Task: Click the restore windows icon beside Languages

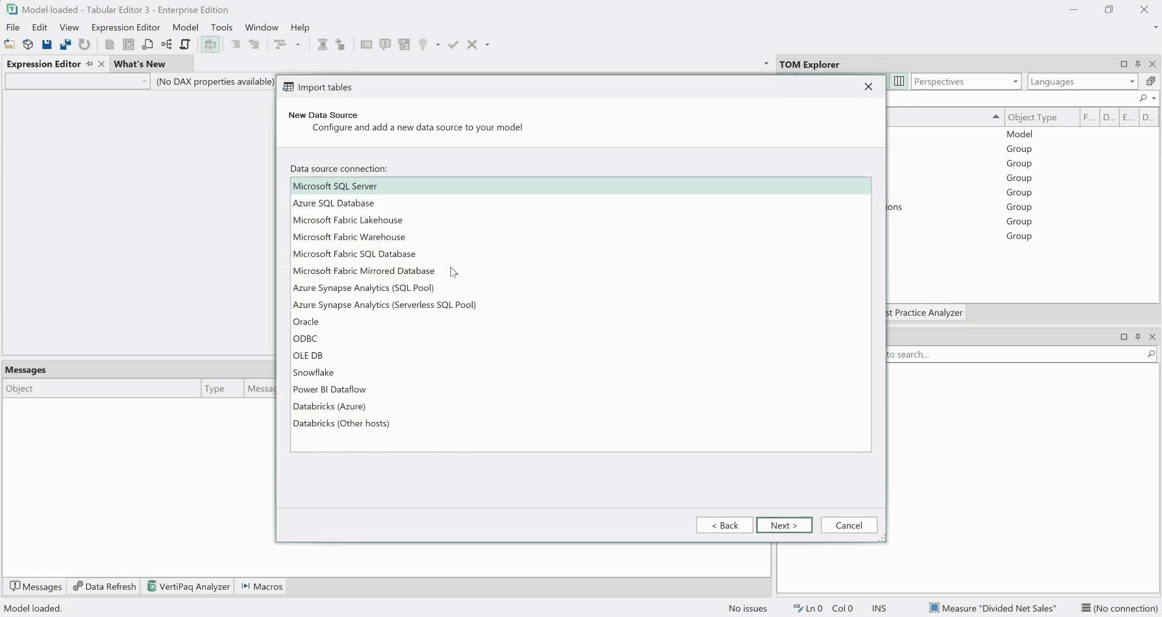Action: [1150, 81]
